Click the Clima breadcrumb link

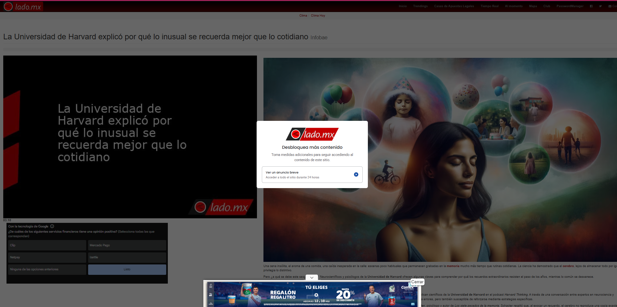point(303,16)
